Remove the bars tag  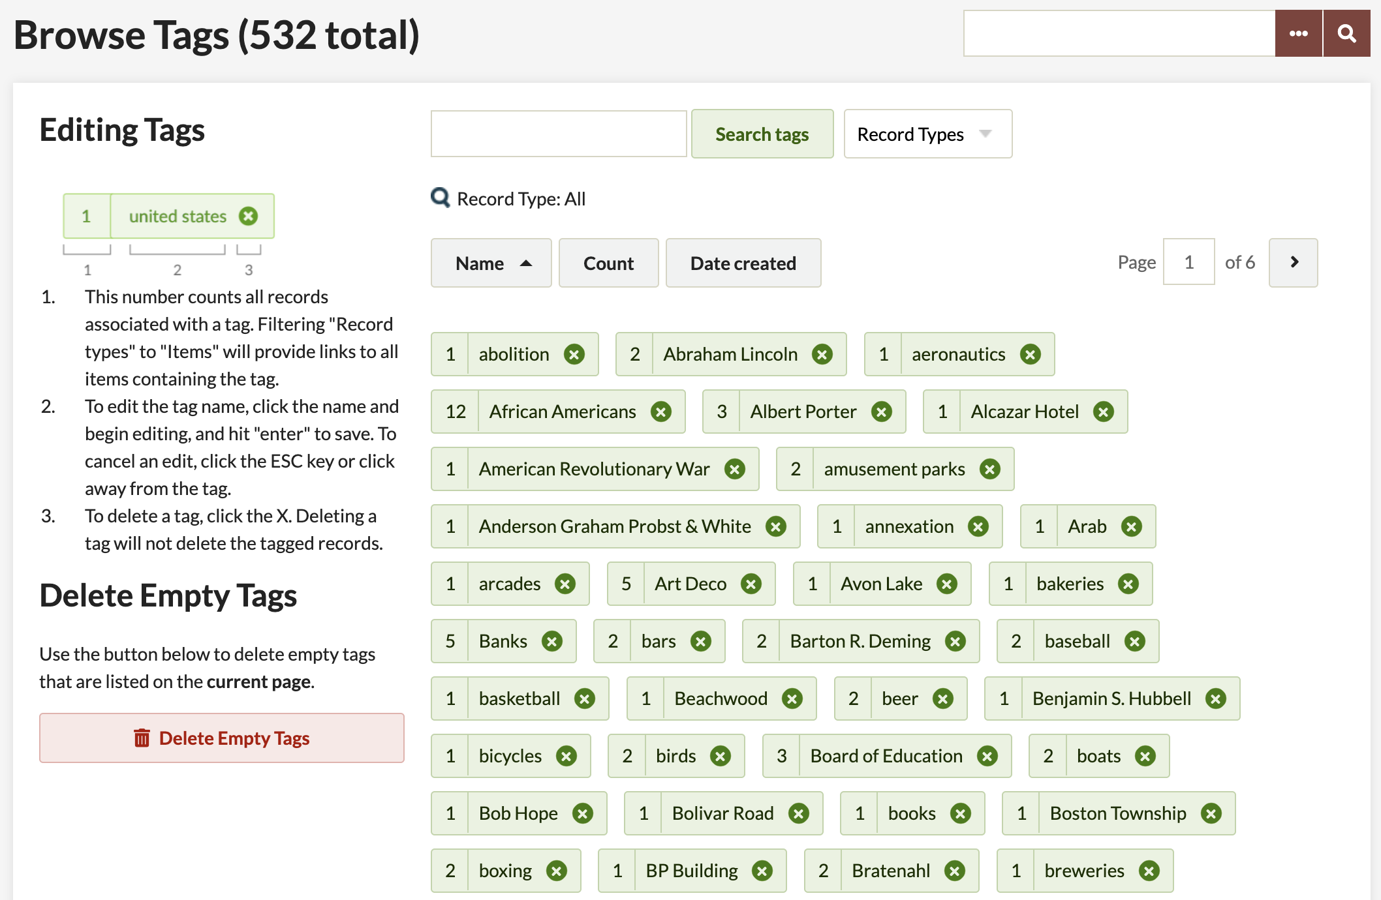pyautogui.click(x=701, y=641)
